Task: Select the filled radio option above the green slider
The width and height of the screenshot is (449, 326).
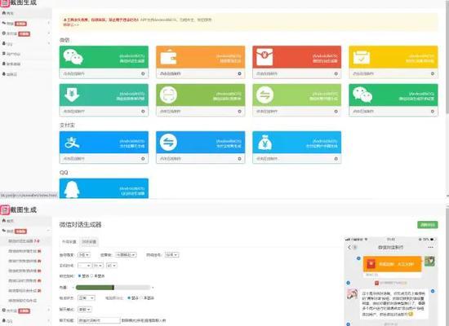Action: [80, 276]
